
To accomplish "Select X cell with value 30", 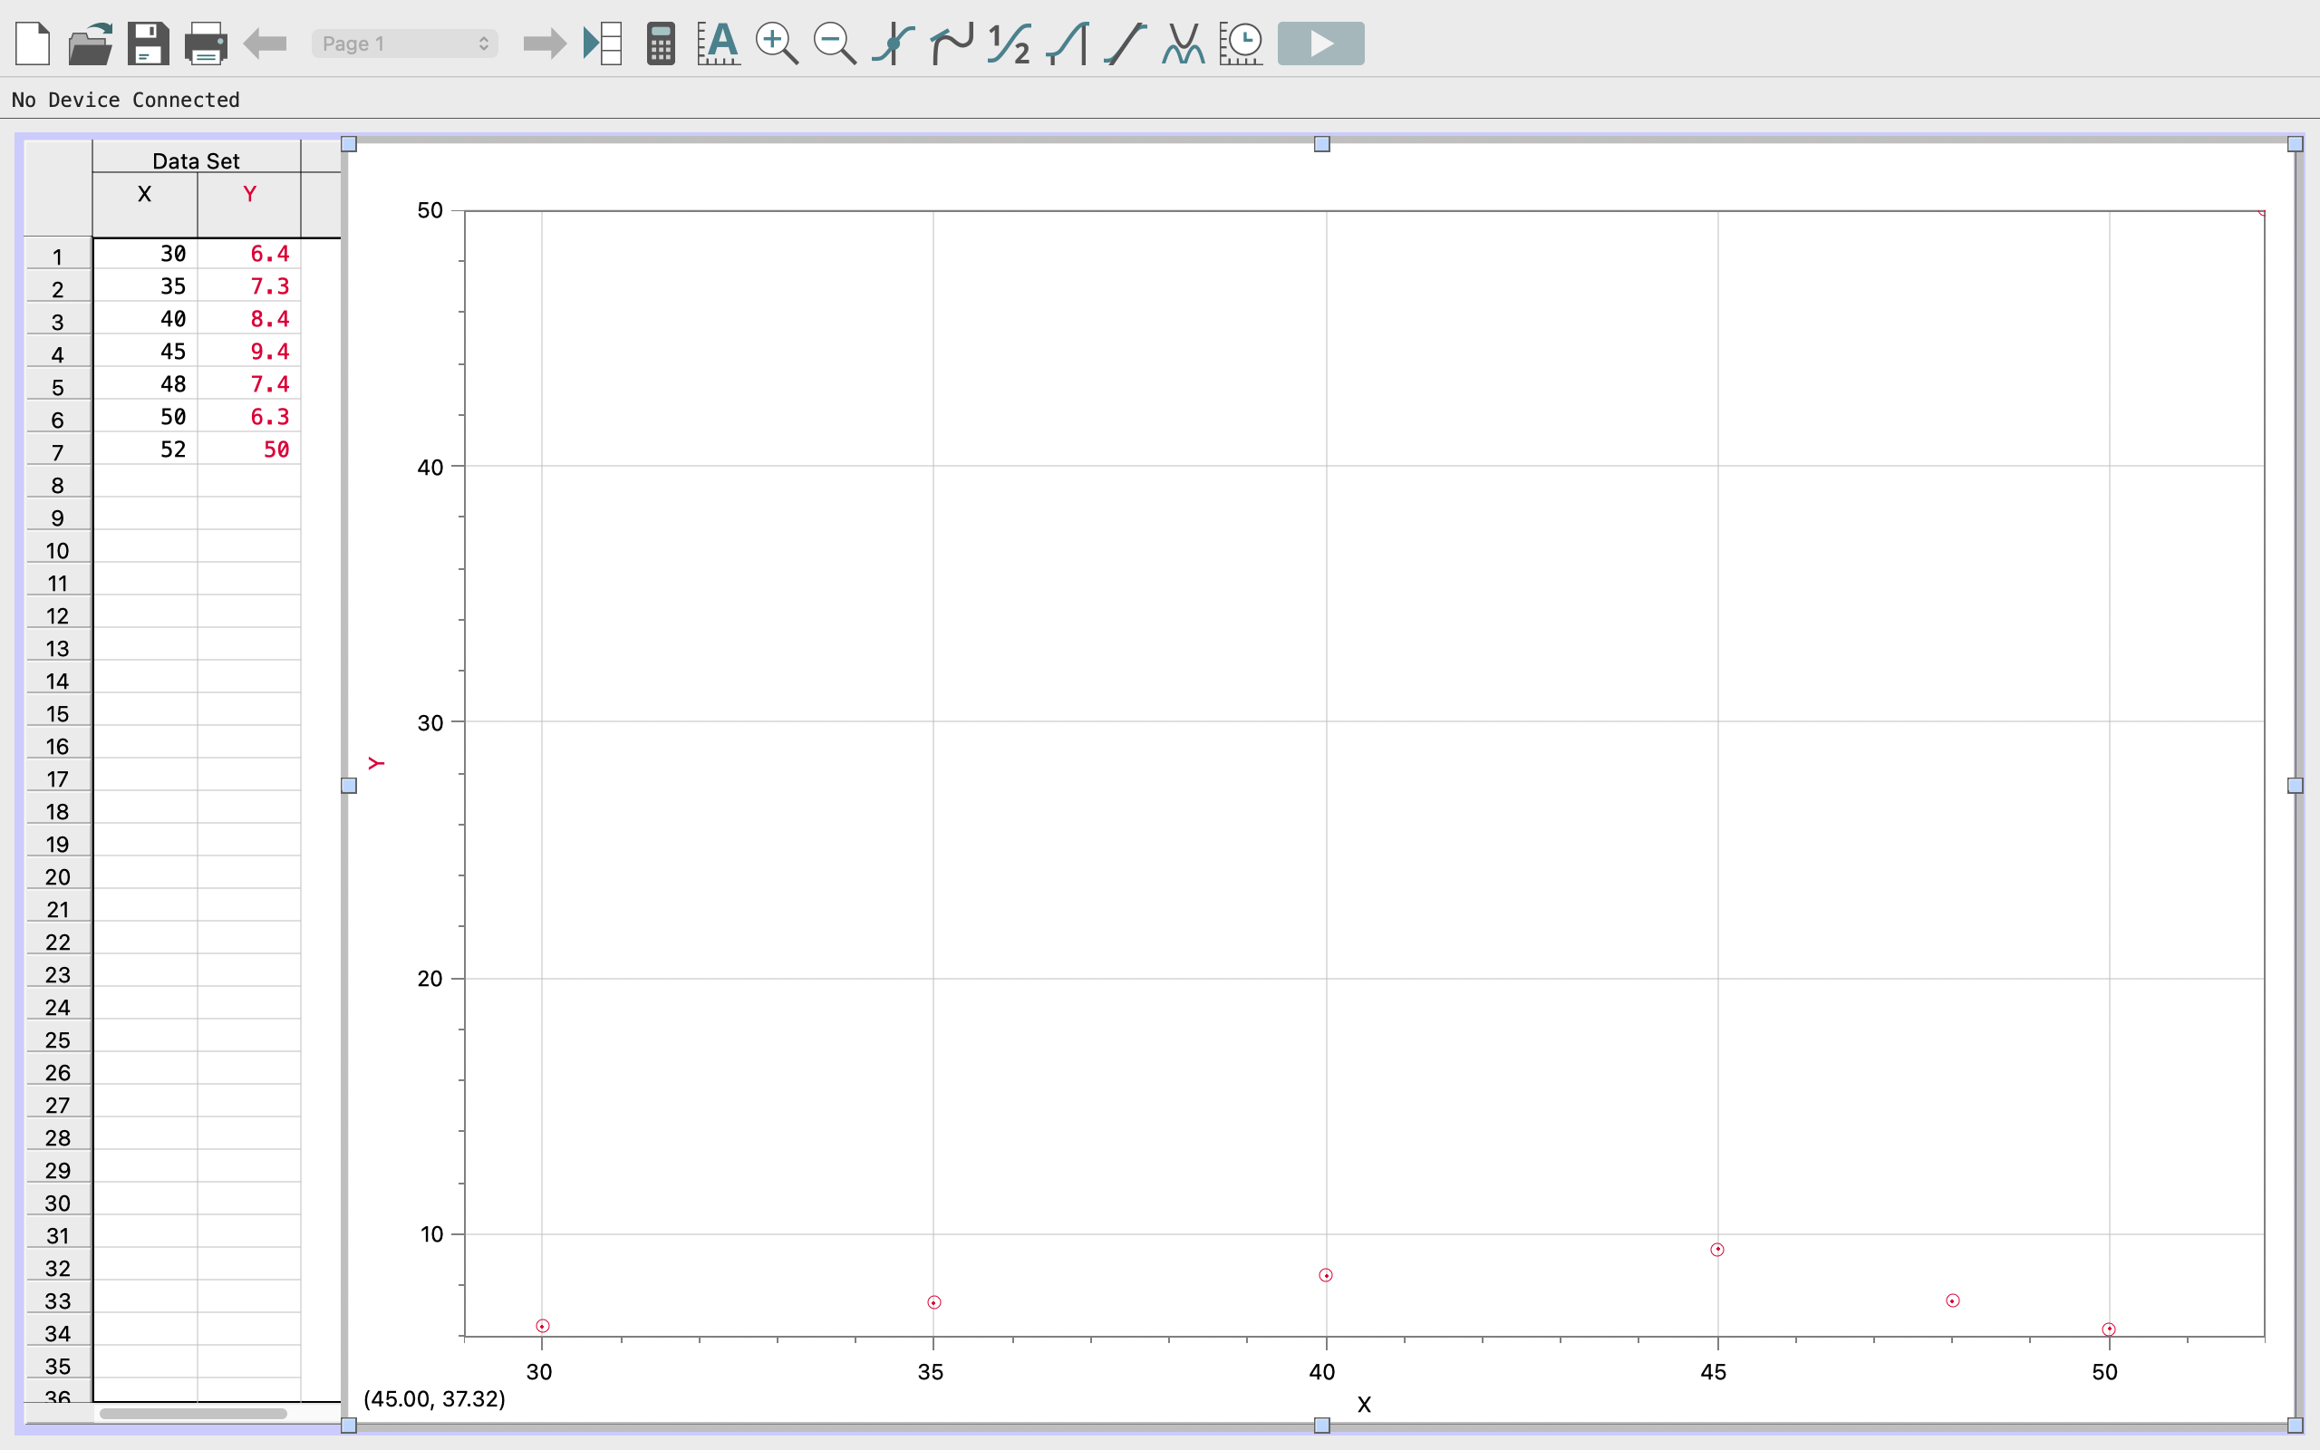I will [145, 254].
